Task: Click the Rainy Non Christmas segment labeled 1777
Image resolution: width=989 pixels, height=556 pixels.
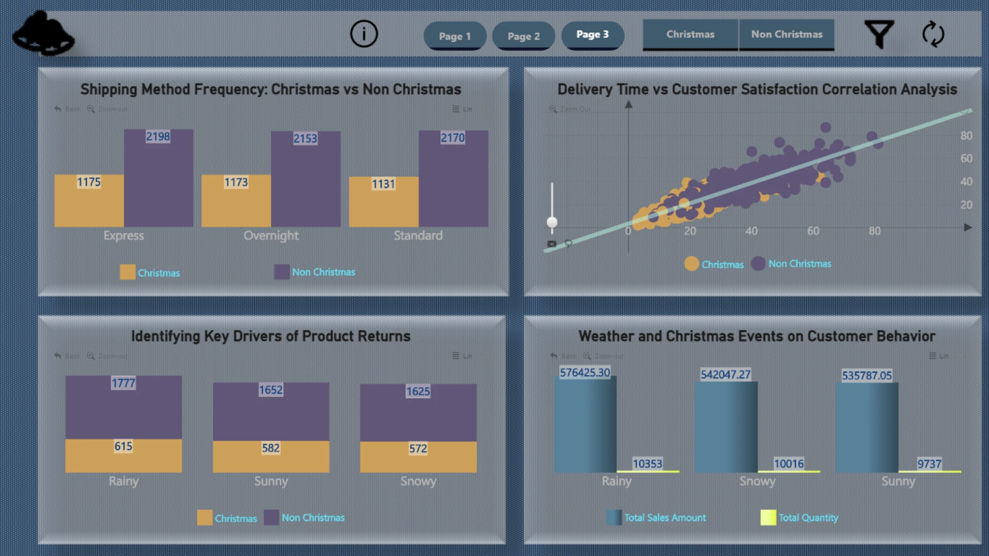Action: (124, 407)
